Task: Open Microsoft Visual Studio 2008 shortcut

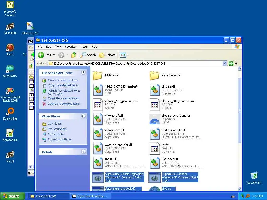Action: tap(10, 95)
